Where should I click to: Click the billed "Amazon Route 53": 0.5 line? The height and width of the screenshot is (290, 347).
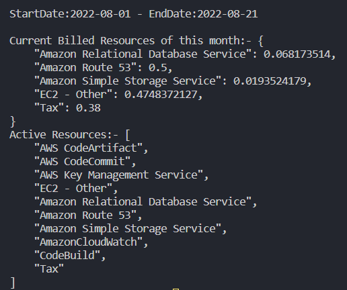tap(103, 68)
